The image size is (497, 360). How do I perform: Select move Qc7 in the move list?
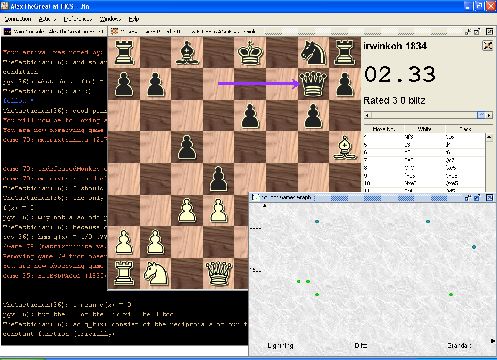(451, 160)
